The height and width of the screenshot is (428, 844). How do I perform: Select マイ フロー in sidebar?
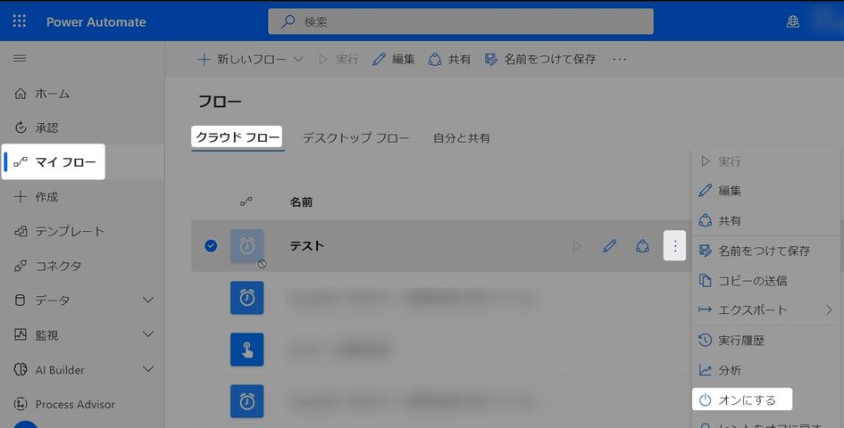pyautogui.click(x=54, y=162)
